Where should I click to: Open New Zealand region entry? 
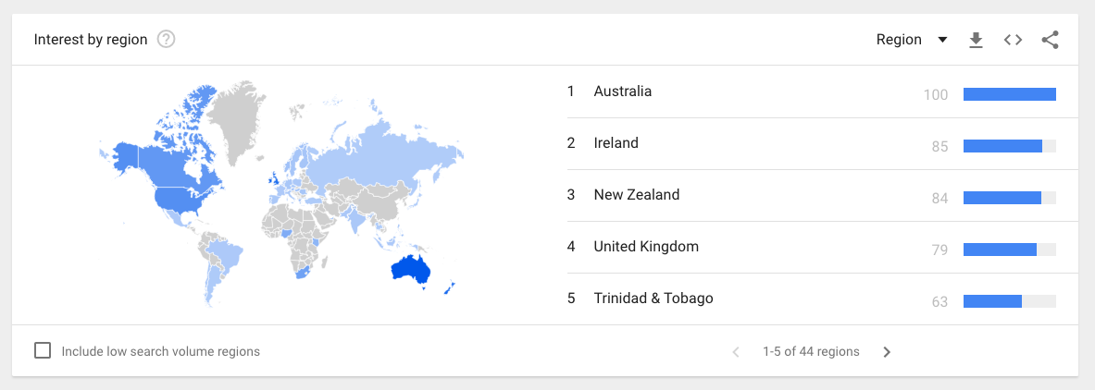637,195
